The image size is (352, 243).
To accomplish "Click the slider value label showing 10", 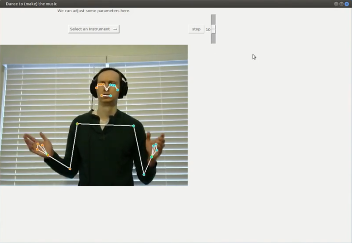I will tap(208, 30).
